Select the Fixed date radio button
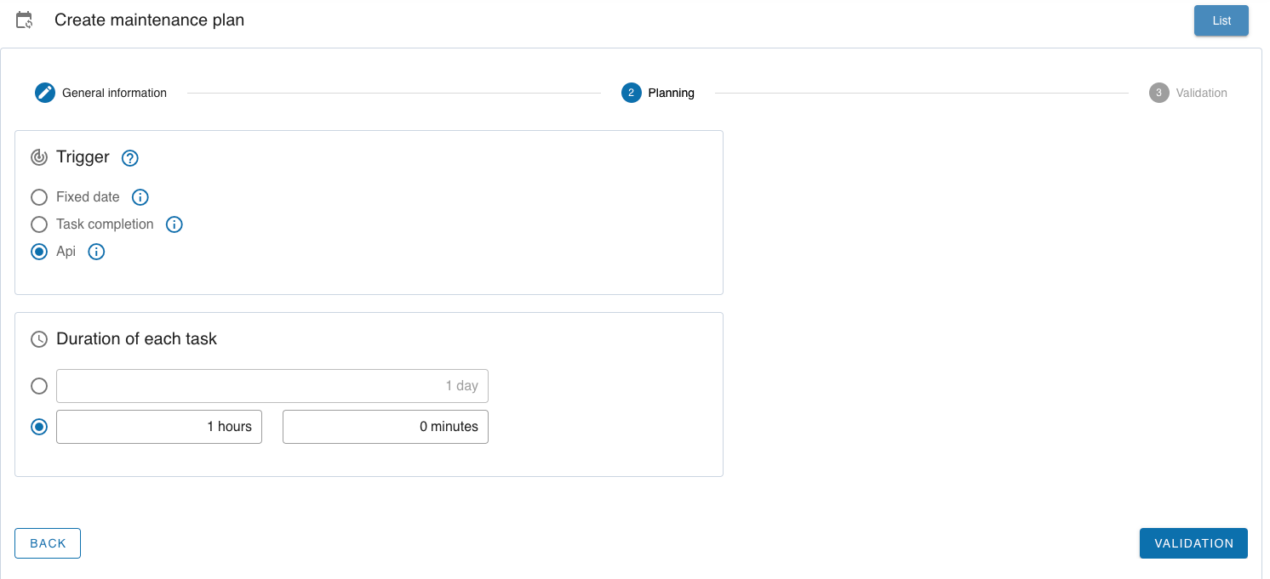The height and width of the screenshot is (579, 1270). click(x=39, y=197)
